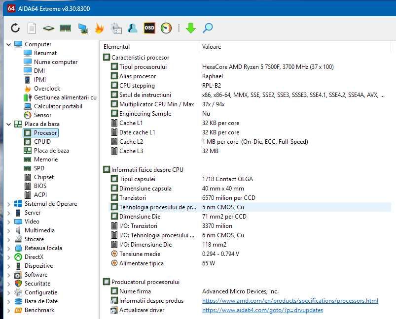Select Securitate in the sidebar tree
This screenshot has height=319, width=396.
33,284
